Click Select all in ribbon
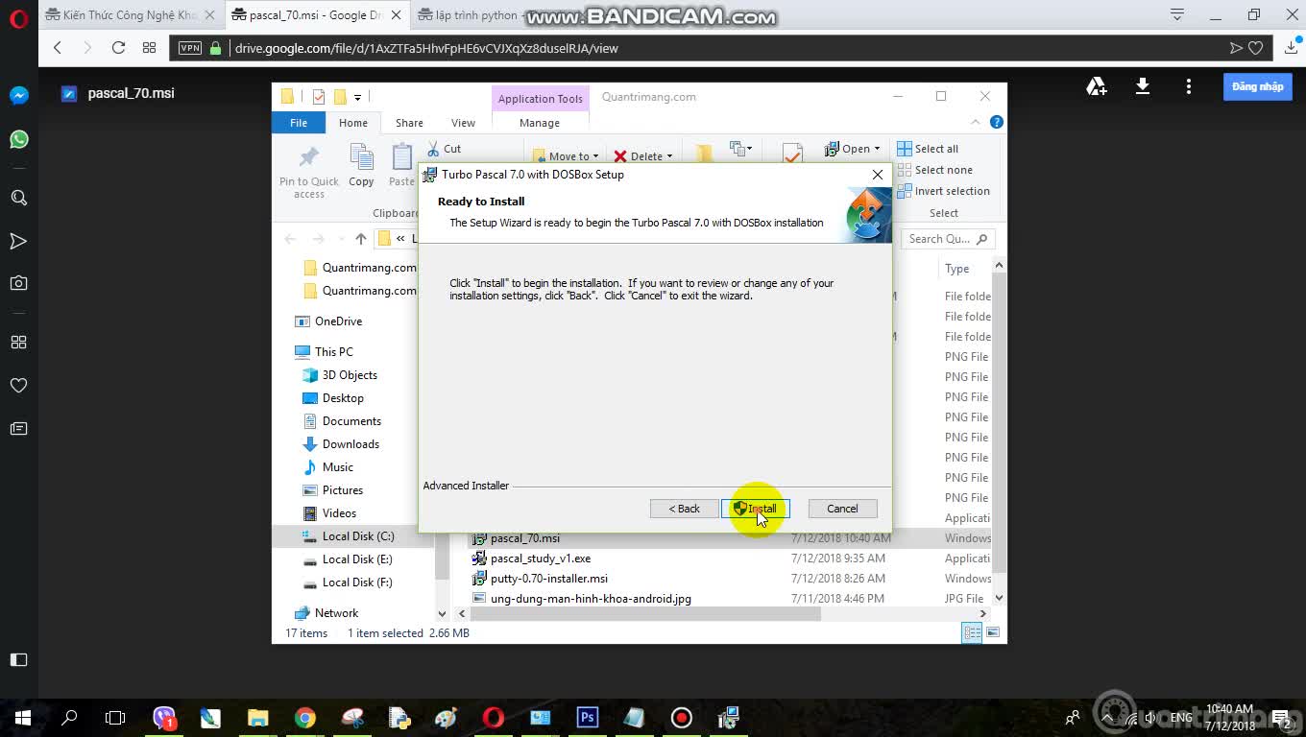1306x737 pixels. pos(928,149)
